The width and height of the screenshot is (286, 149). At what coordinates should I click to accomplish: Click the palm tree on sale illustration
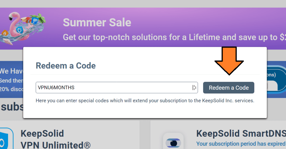point(40,18)
